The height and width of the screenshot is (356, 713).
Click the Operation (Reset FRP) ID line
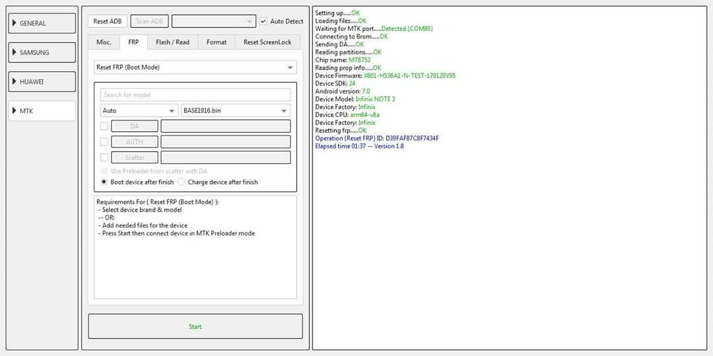click(x=377, y=138)
